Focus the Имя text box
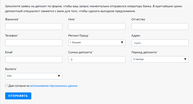 (97, 27)
